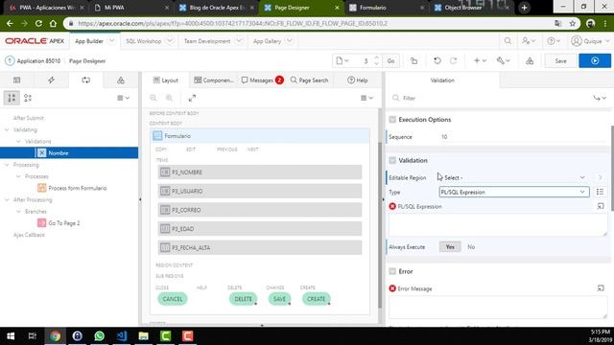Switch to the Messages tab
614x345 pixels.
262,80
